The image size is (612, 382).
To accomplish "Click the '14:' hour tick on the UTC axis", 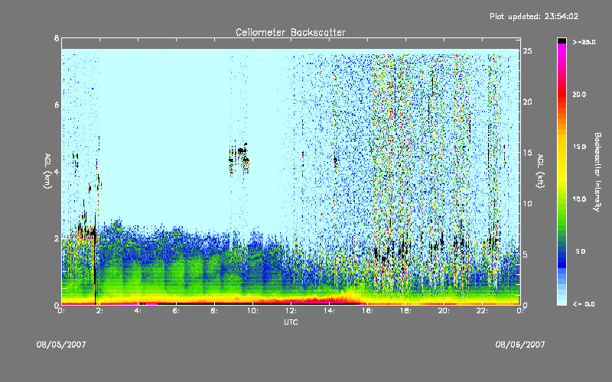I will coord(329,311).
